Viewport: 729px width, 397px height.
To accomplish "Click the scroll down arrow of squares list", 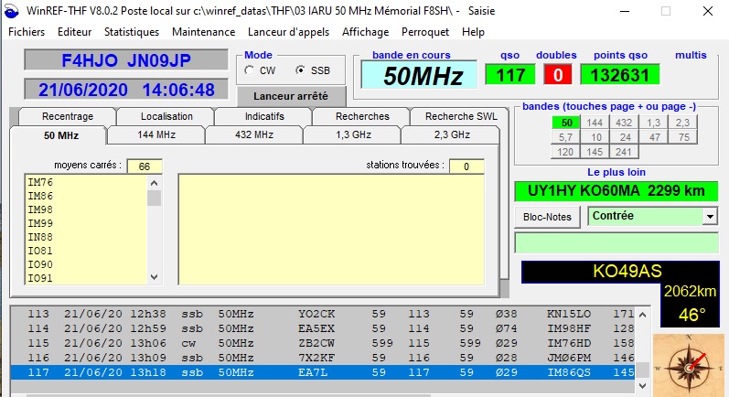I will [155, 277].
